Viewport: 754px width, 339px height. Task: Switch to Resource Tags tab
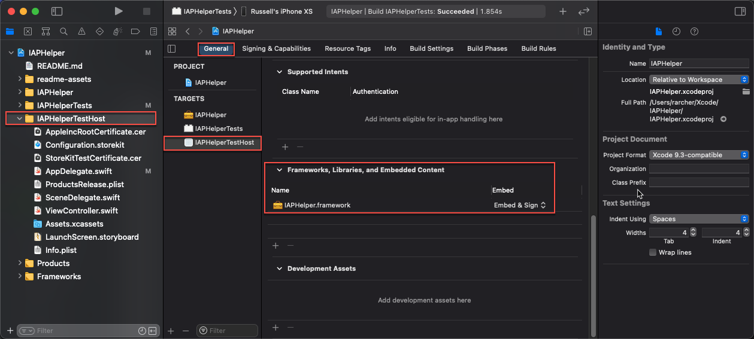347,48
